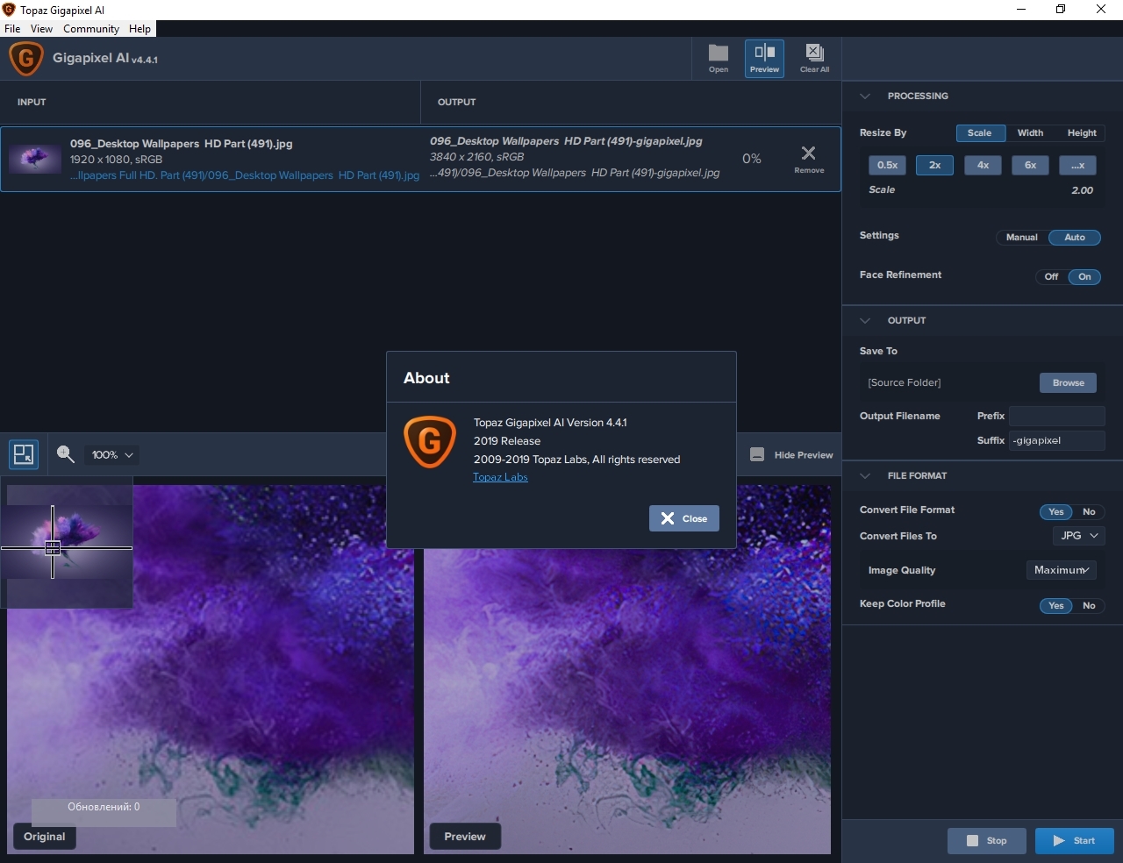Maximize the Topaz Gigapixel AI window
This screenshot has height=863, width=1123.
tap(1061, 10)
